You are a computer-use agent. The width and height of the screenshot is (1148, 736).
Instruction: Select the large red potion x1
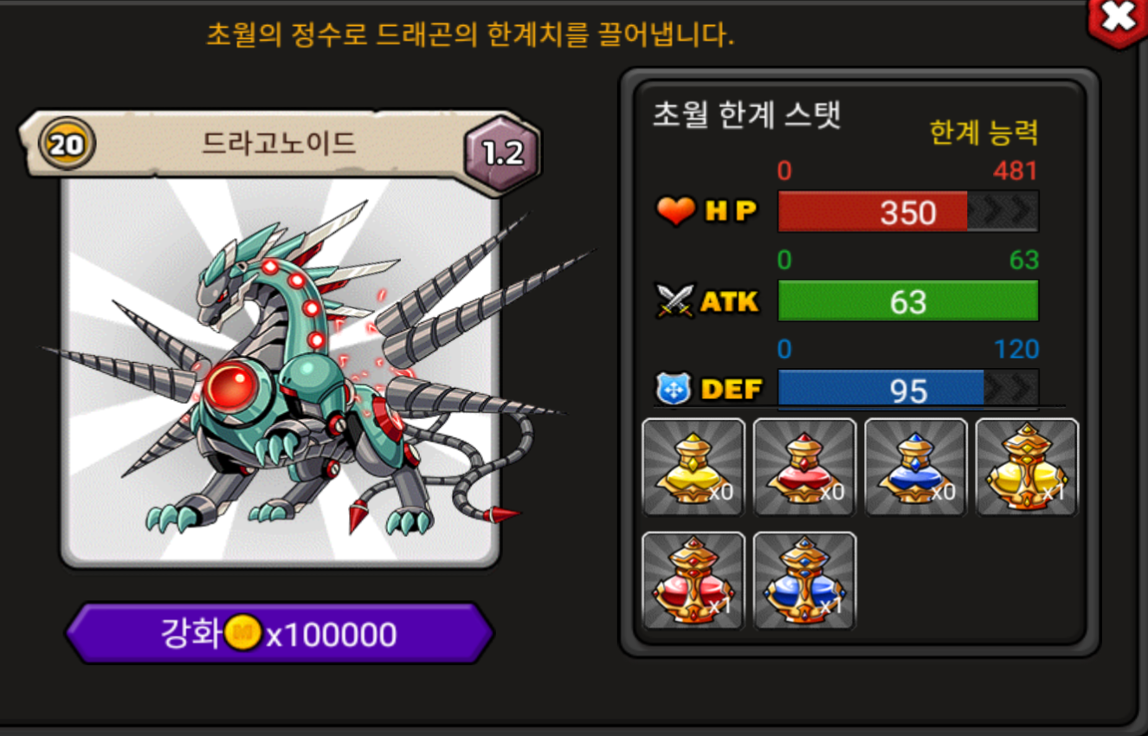pos(693,581)
